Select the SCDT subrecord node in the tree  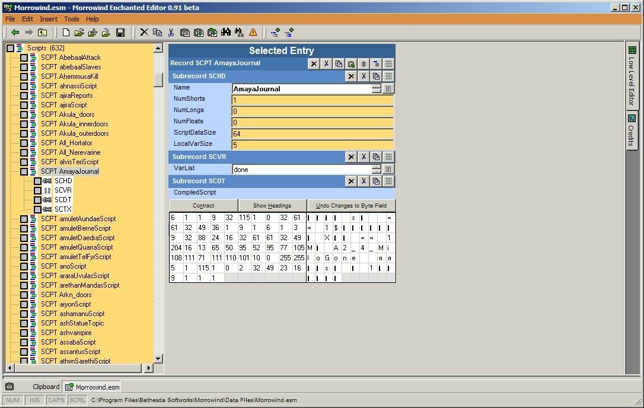tap(63, 200)
